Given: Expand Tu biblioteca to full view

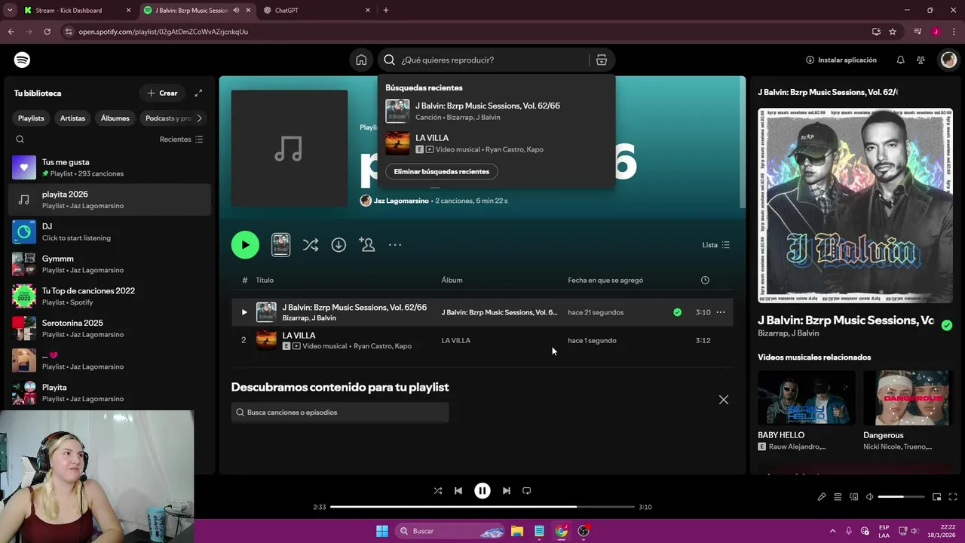Looking at the screenshot, I should point(198,93).
